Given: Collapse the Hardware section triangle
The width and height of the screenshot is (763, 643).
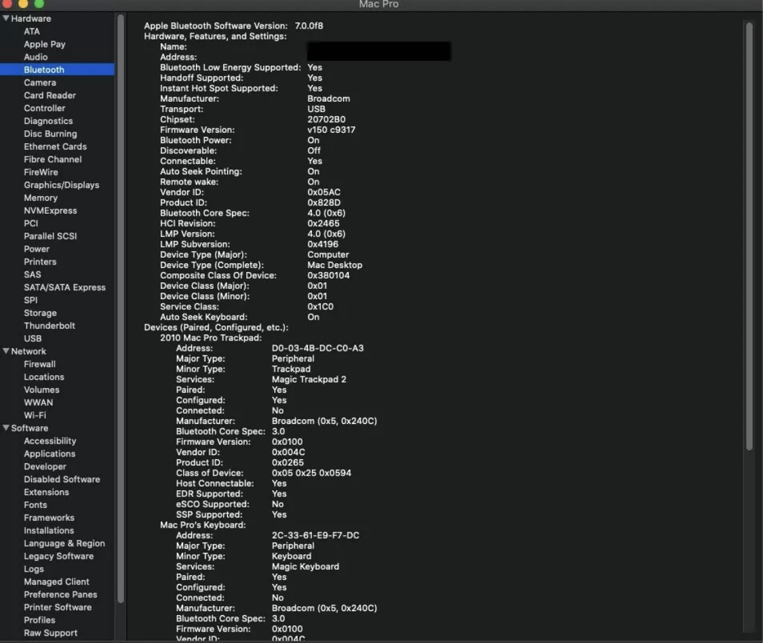Looking at the screenshot, I should [6, 18].
